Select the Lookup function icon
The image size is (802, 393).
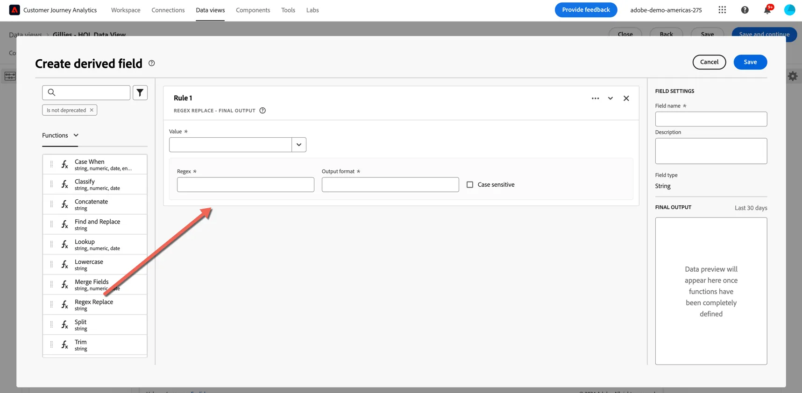coord(65,245)
